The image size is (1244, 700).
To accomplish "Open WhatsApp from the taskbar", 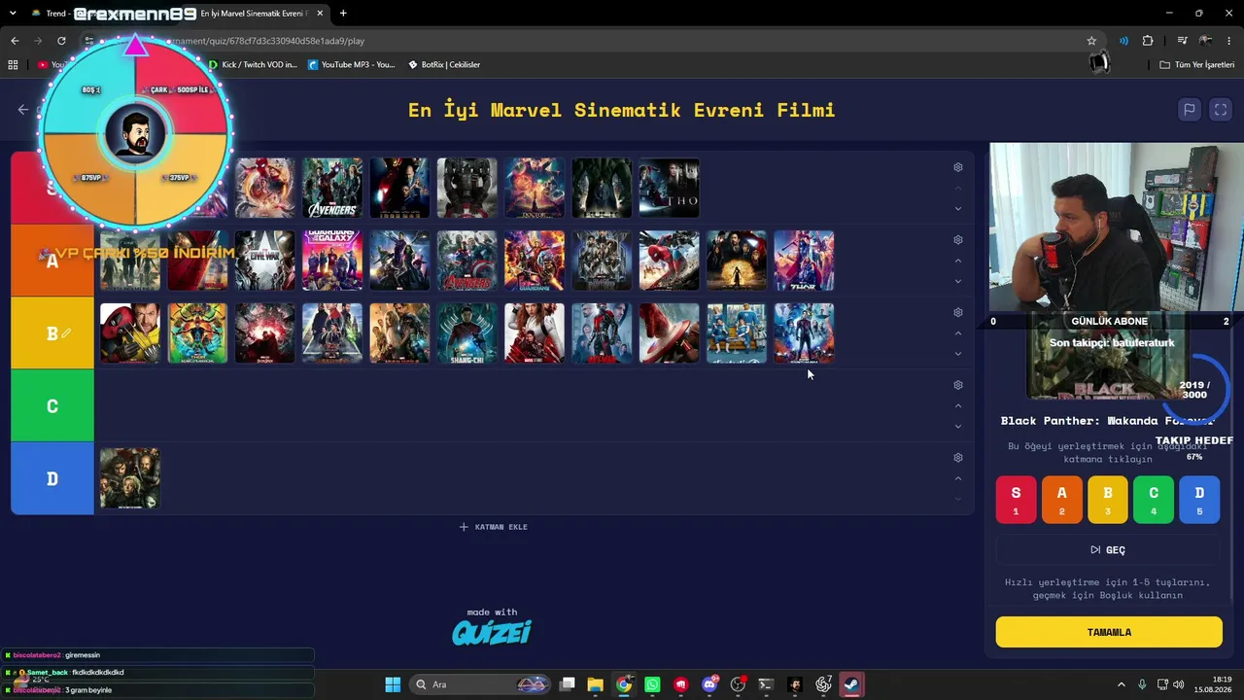I will [x=652, y=684].
